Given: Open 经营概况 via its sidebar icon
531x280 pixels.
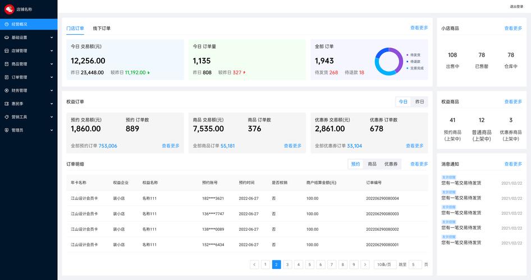Looking at the screenshot, I should (x=7, y=24).
